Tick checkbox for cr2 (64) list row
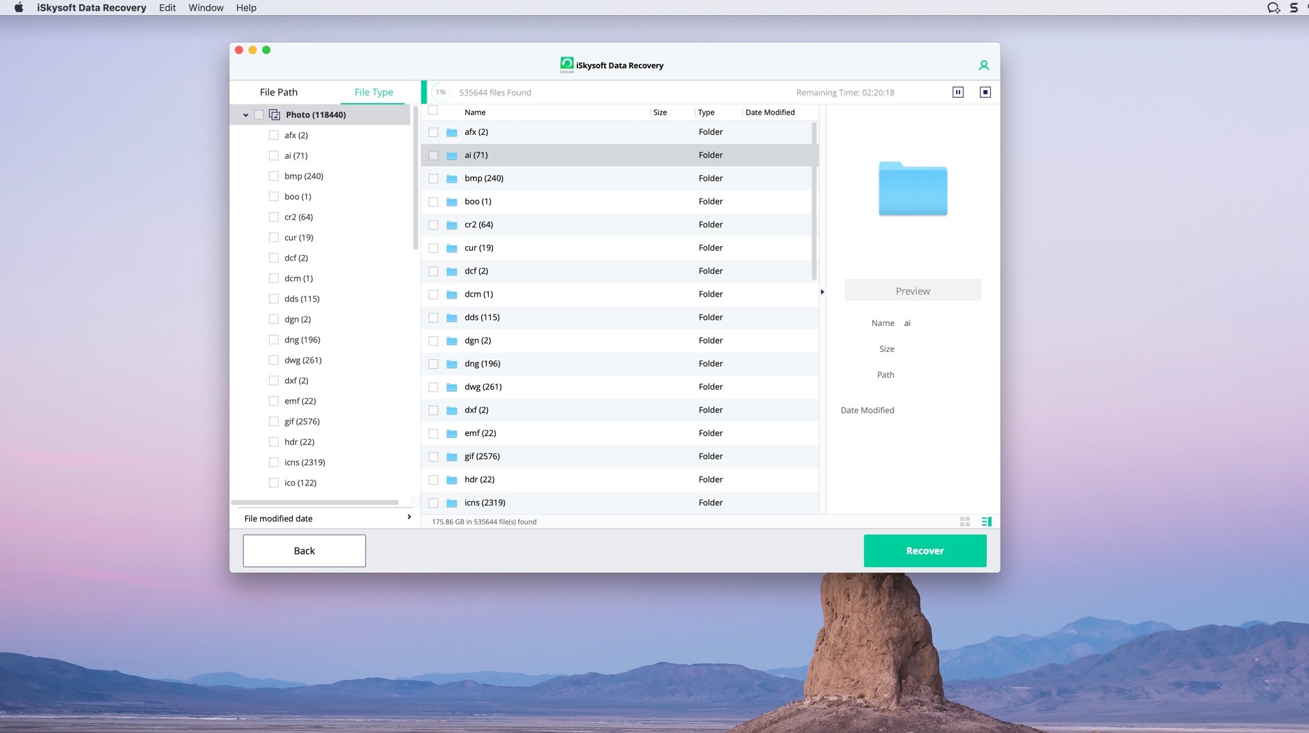Viewport: 1309px width, 733px height. pyautogui.click(x=433, y=225)
